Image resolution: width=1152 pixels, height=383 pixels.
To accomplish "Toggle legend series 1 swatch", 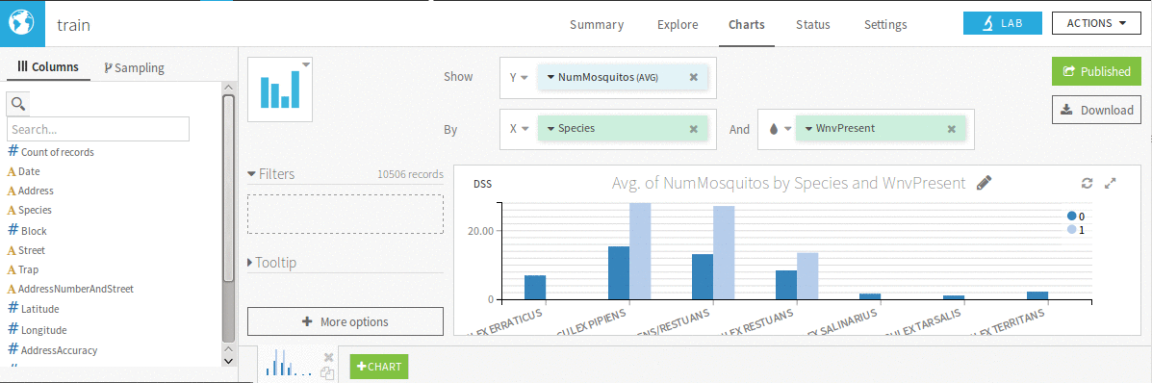I will [x=1072, y=230].
